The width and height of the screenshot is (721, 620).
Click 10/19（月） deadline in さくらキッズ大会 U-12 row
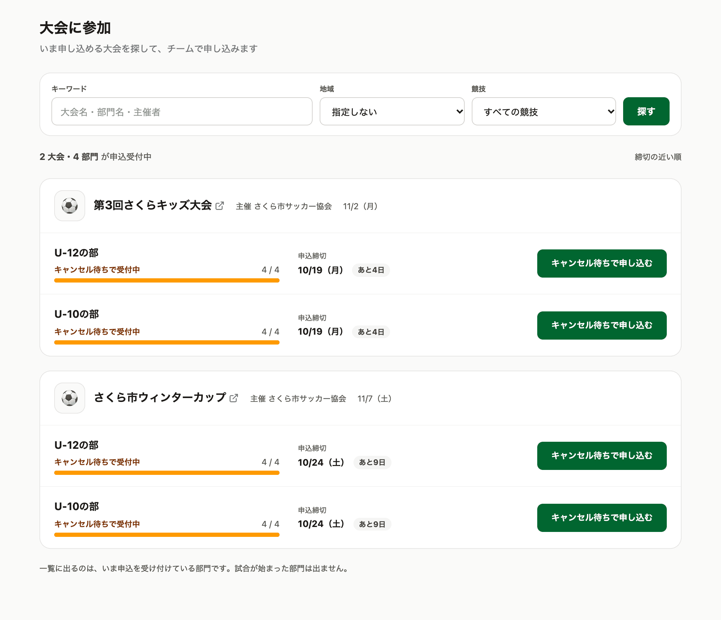point(321,270)
